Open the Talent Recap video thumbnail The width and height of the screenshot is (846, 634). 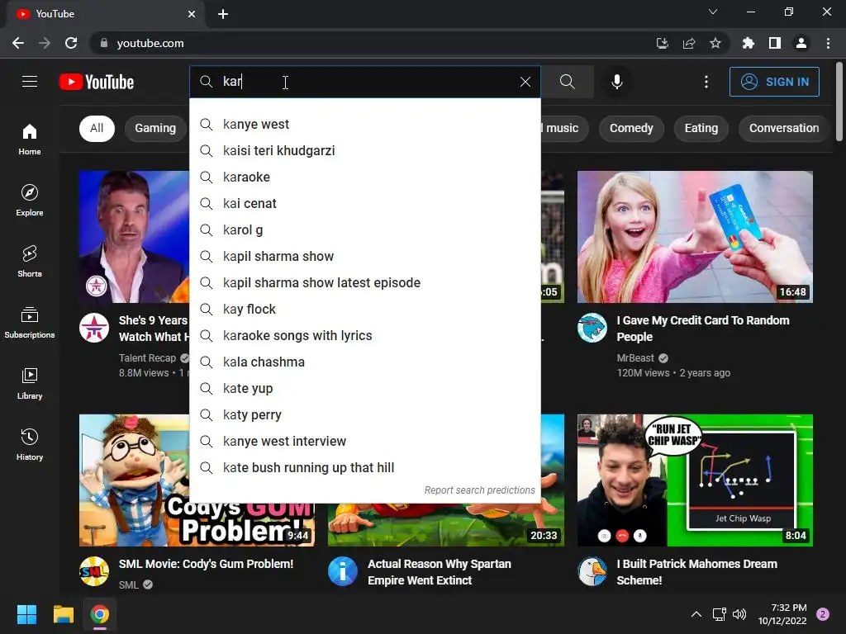pyautogui.click(x=135, y=237)
